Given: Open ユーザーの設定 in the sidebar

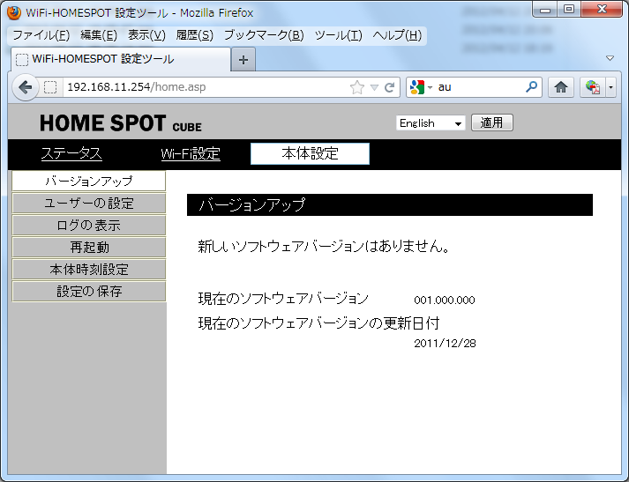Looking at the screenshot, I should [88, 204].
